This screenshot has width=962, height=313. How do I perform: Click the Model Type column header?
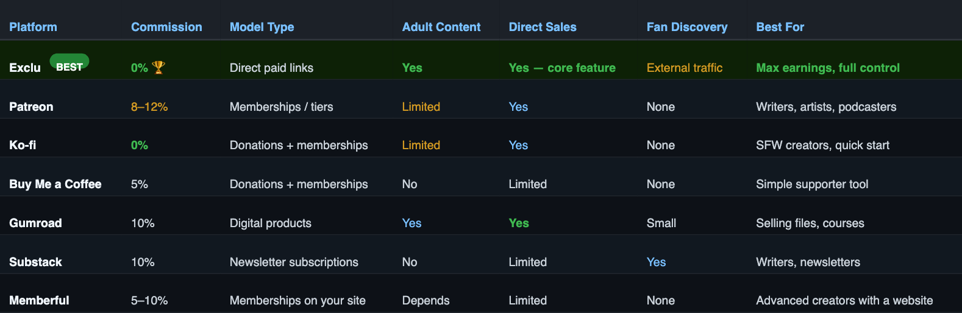(x=262, y=27)
